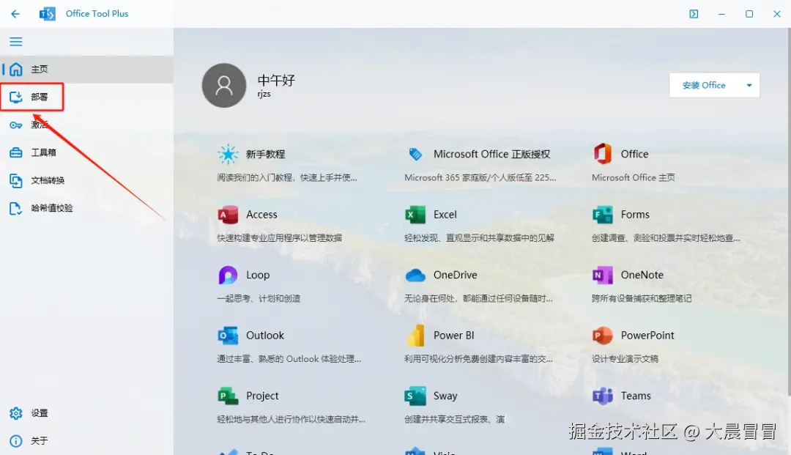
Task: Click the Office logo icon
Action: click(x=602, y=154)
